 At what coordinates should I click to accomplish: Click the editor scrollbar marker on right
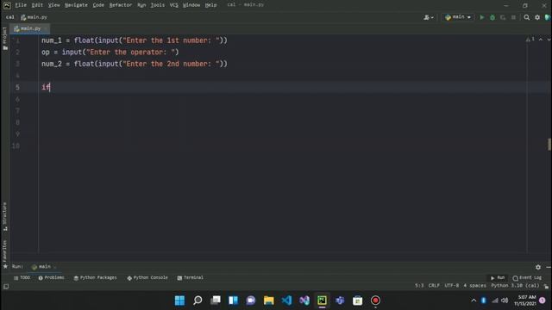click(x=549, y=145)
